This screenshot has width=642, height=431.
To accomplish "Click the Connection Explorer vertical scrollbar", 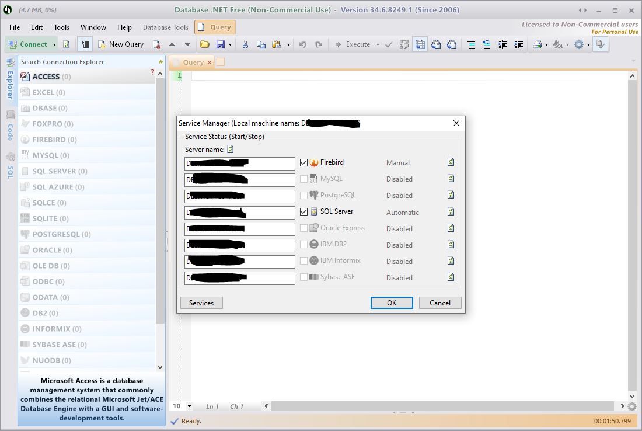I will click(160, 201).
